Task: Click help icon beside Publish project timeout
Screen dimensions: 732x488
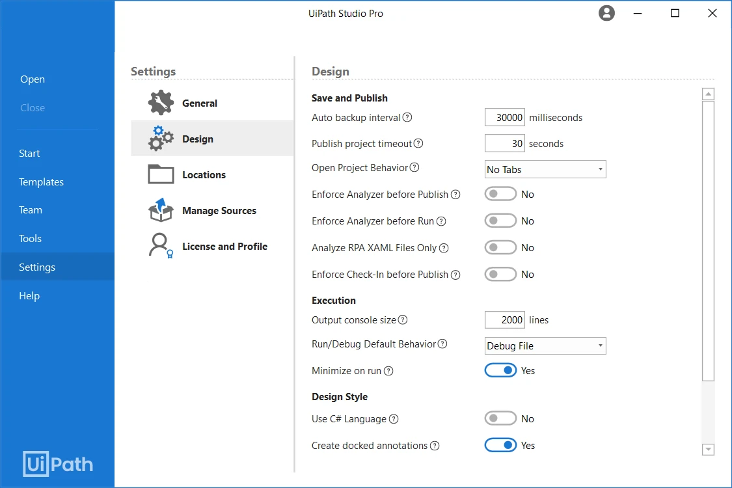Action: pyautogui.click(x=418, y=143)
